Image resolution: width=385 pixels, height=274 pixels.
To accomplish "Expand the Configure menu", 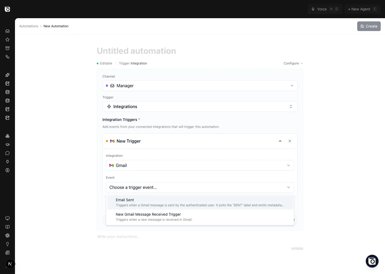I will [293, 63].
